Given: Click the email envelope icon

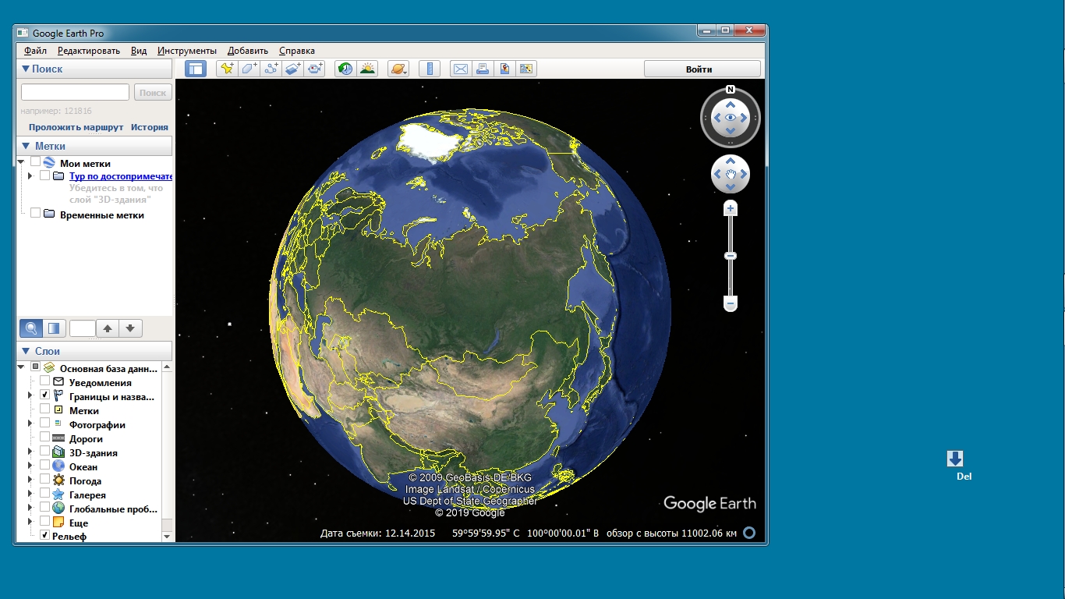Looking at the screenshot, I should (x=461, y=69).
